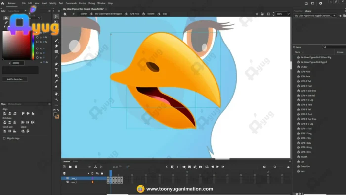Select the Line tool
The width and height of the screenshot is (346, 195).
pos(56,57)
